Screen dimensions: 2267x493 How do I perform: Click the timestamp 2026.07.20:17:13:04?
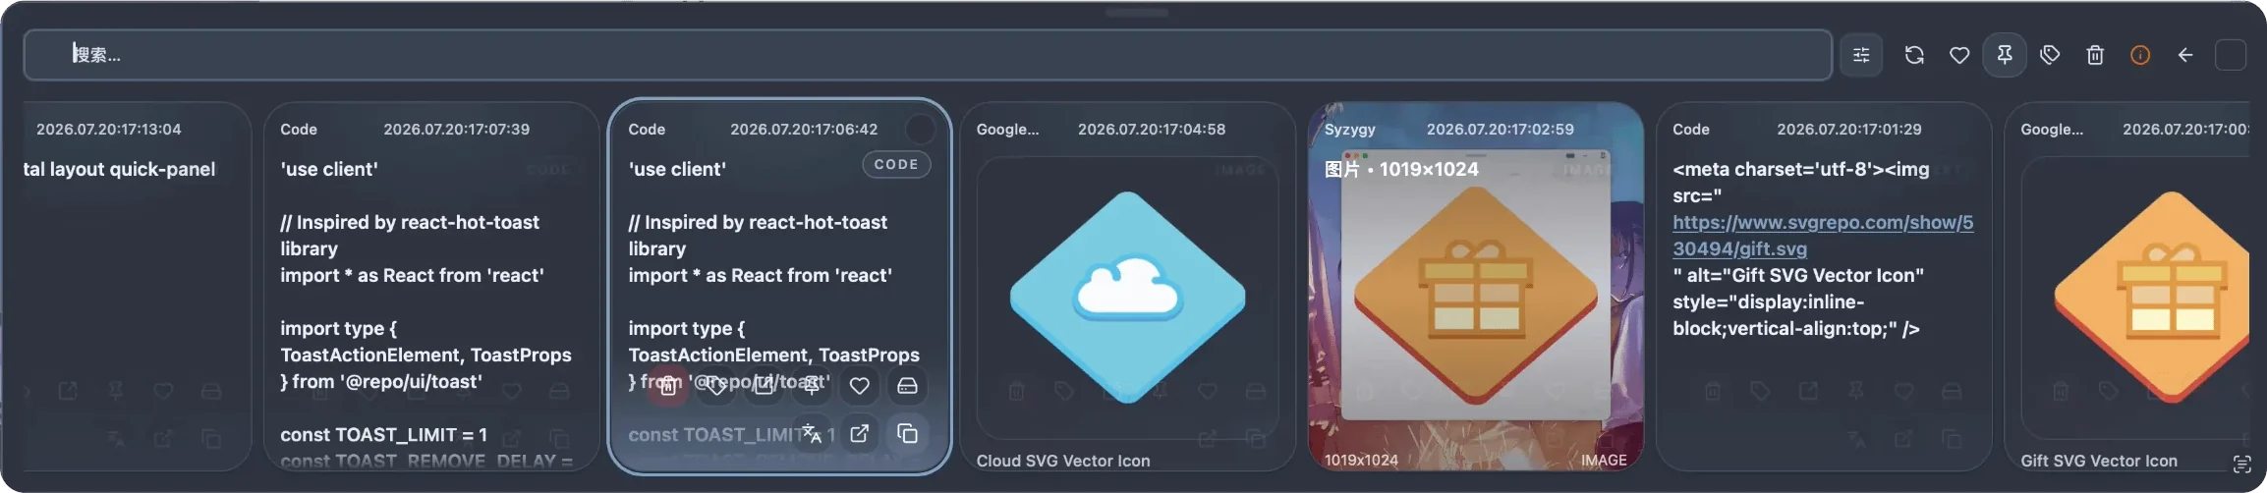tap(108, 129)
